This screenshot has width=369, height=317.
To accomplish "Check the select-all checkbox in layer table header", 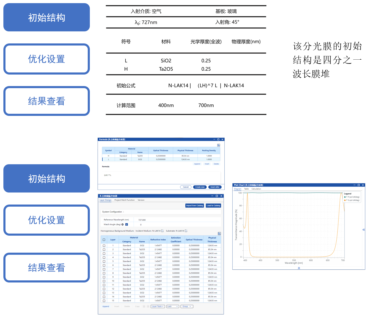I will point(104,240).
